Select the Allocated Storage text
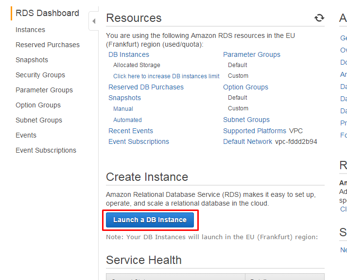Viewport: 347px width, 280px height. click(137, 65)
